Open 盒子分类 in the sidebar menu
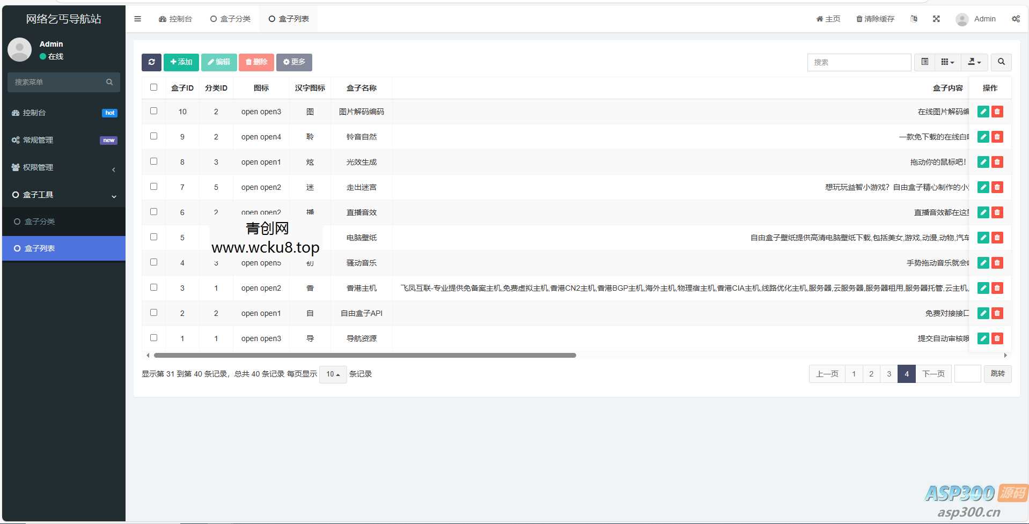 tap(40, 222)
